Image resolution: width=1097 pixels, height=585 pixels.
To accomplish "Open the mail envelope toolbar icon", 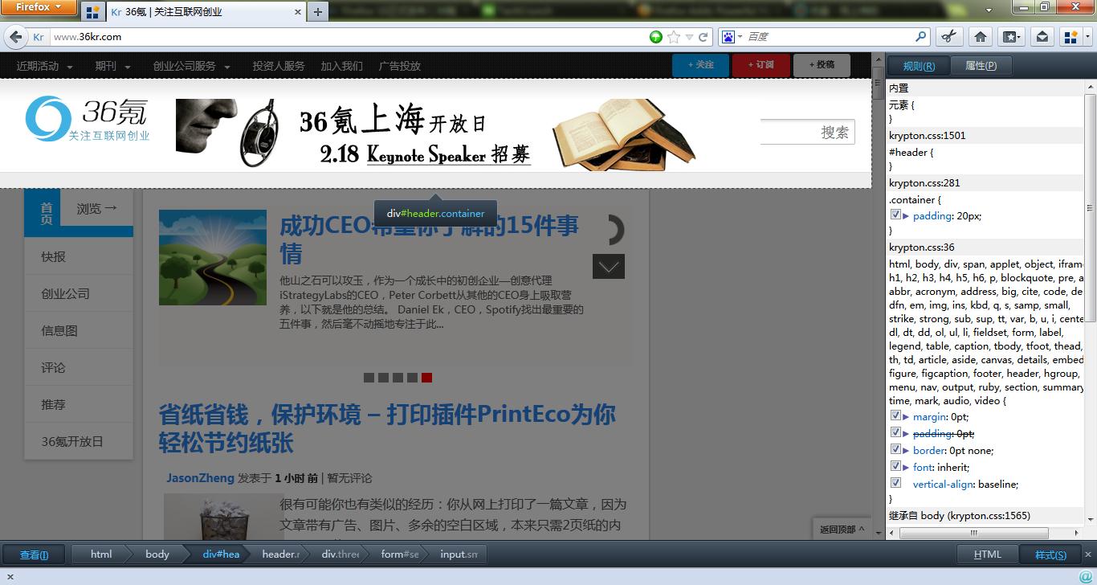I will tap(1042, 37).
